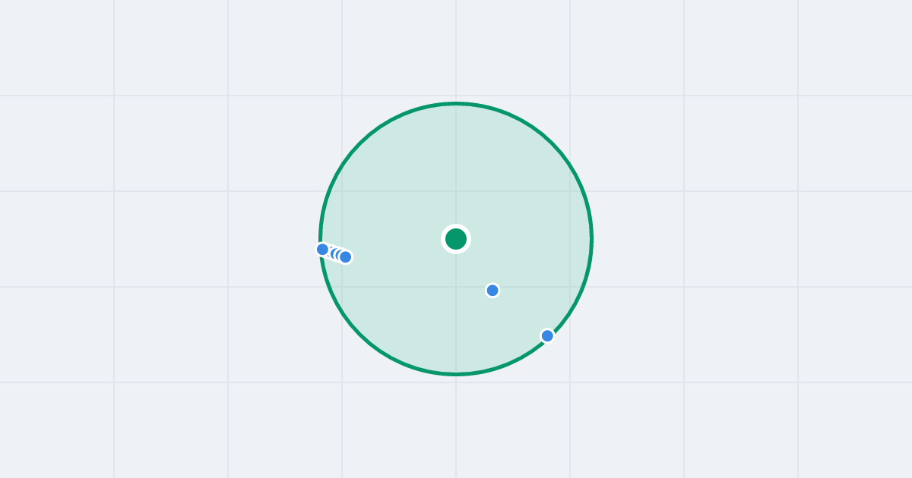This screenshot has height=478, width=912.
Task: Click the vertical grid line below the circle
Action: pos(456,425)
